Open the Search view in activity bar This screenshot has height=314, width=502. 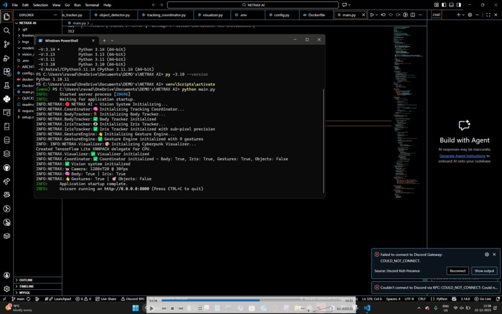6,31
